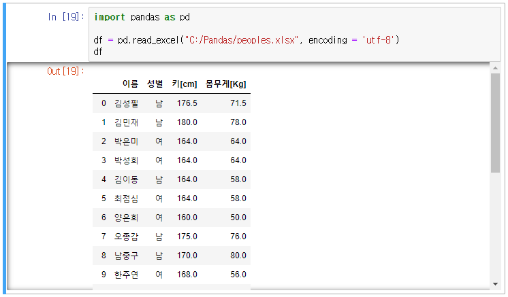
Task: Click row index 5 in the table
Action: coord(104,198)
